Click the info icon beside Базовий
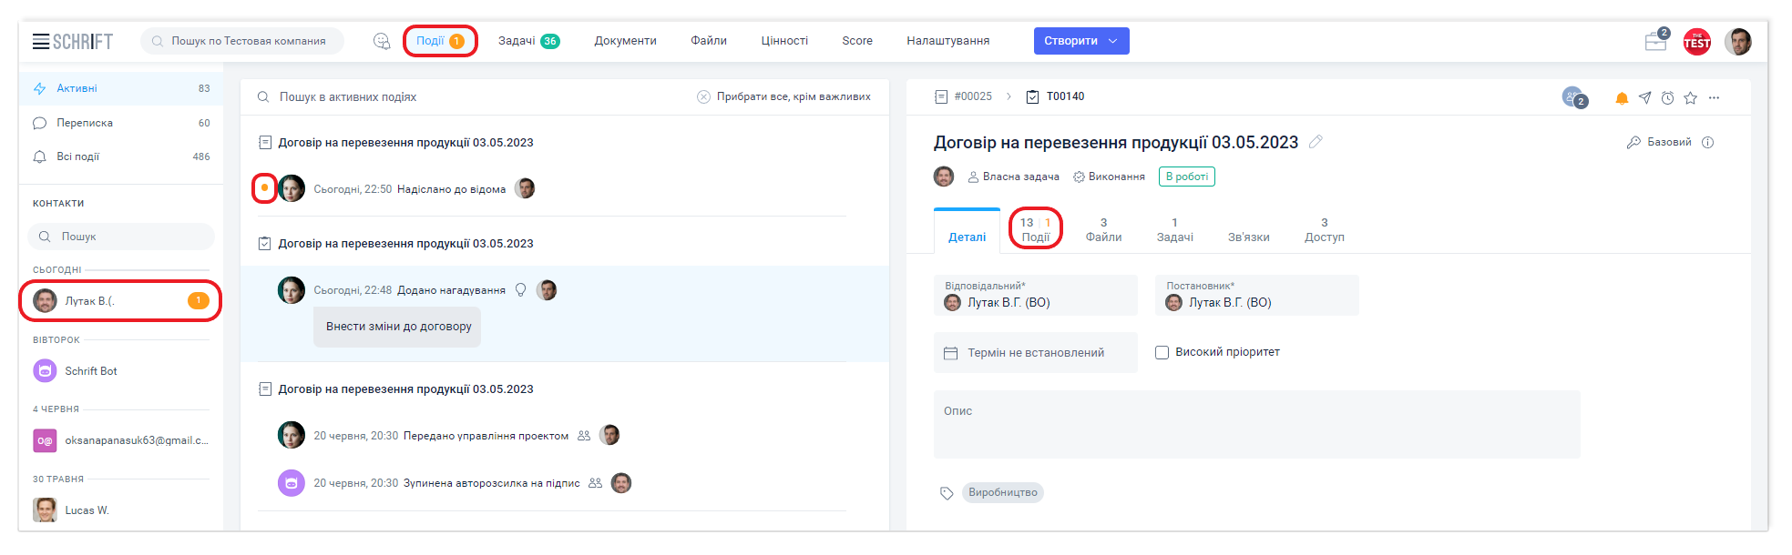 (1708, 143)
